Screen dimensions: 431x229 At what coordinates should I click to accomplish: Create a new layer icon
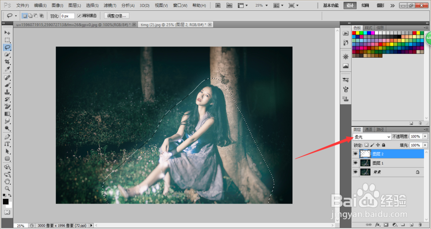[412, 225]
